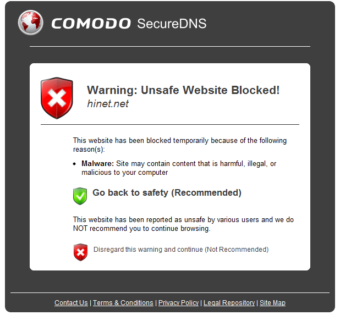Image resolution: width=340 pixels, height=315 pixels.
Task: Disregard this warning and continue link
Action: (x=181, y=250)
